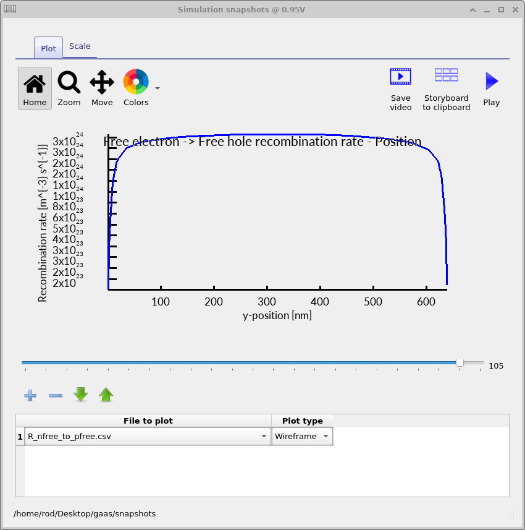525x530 pixels.
Task: Open the Wireframe plot type dropdown
Action: [x=325, y=436]
